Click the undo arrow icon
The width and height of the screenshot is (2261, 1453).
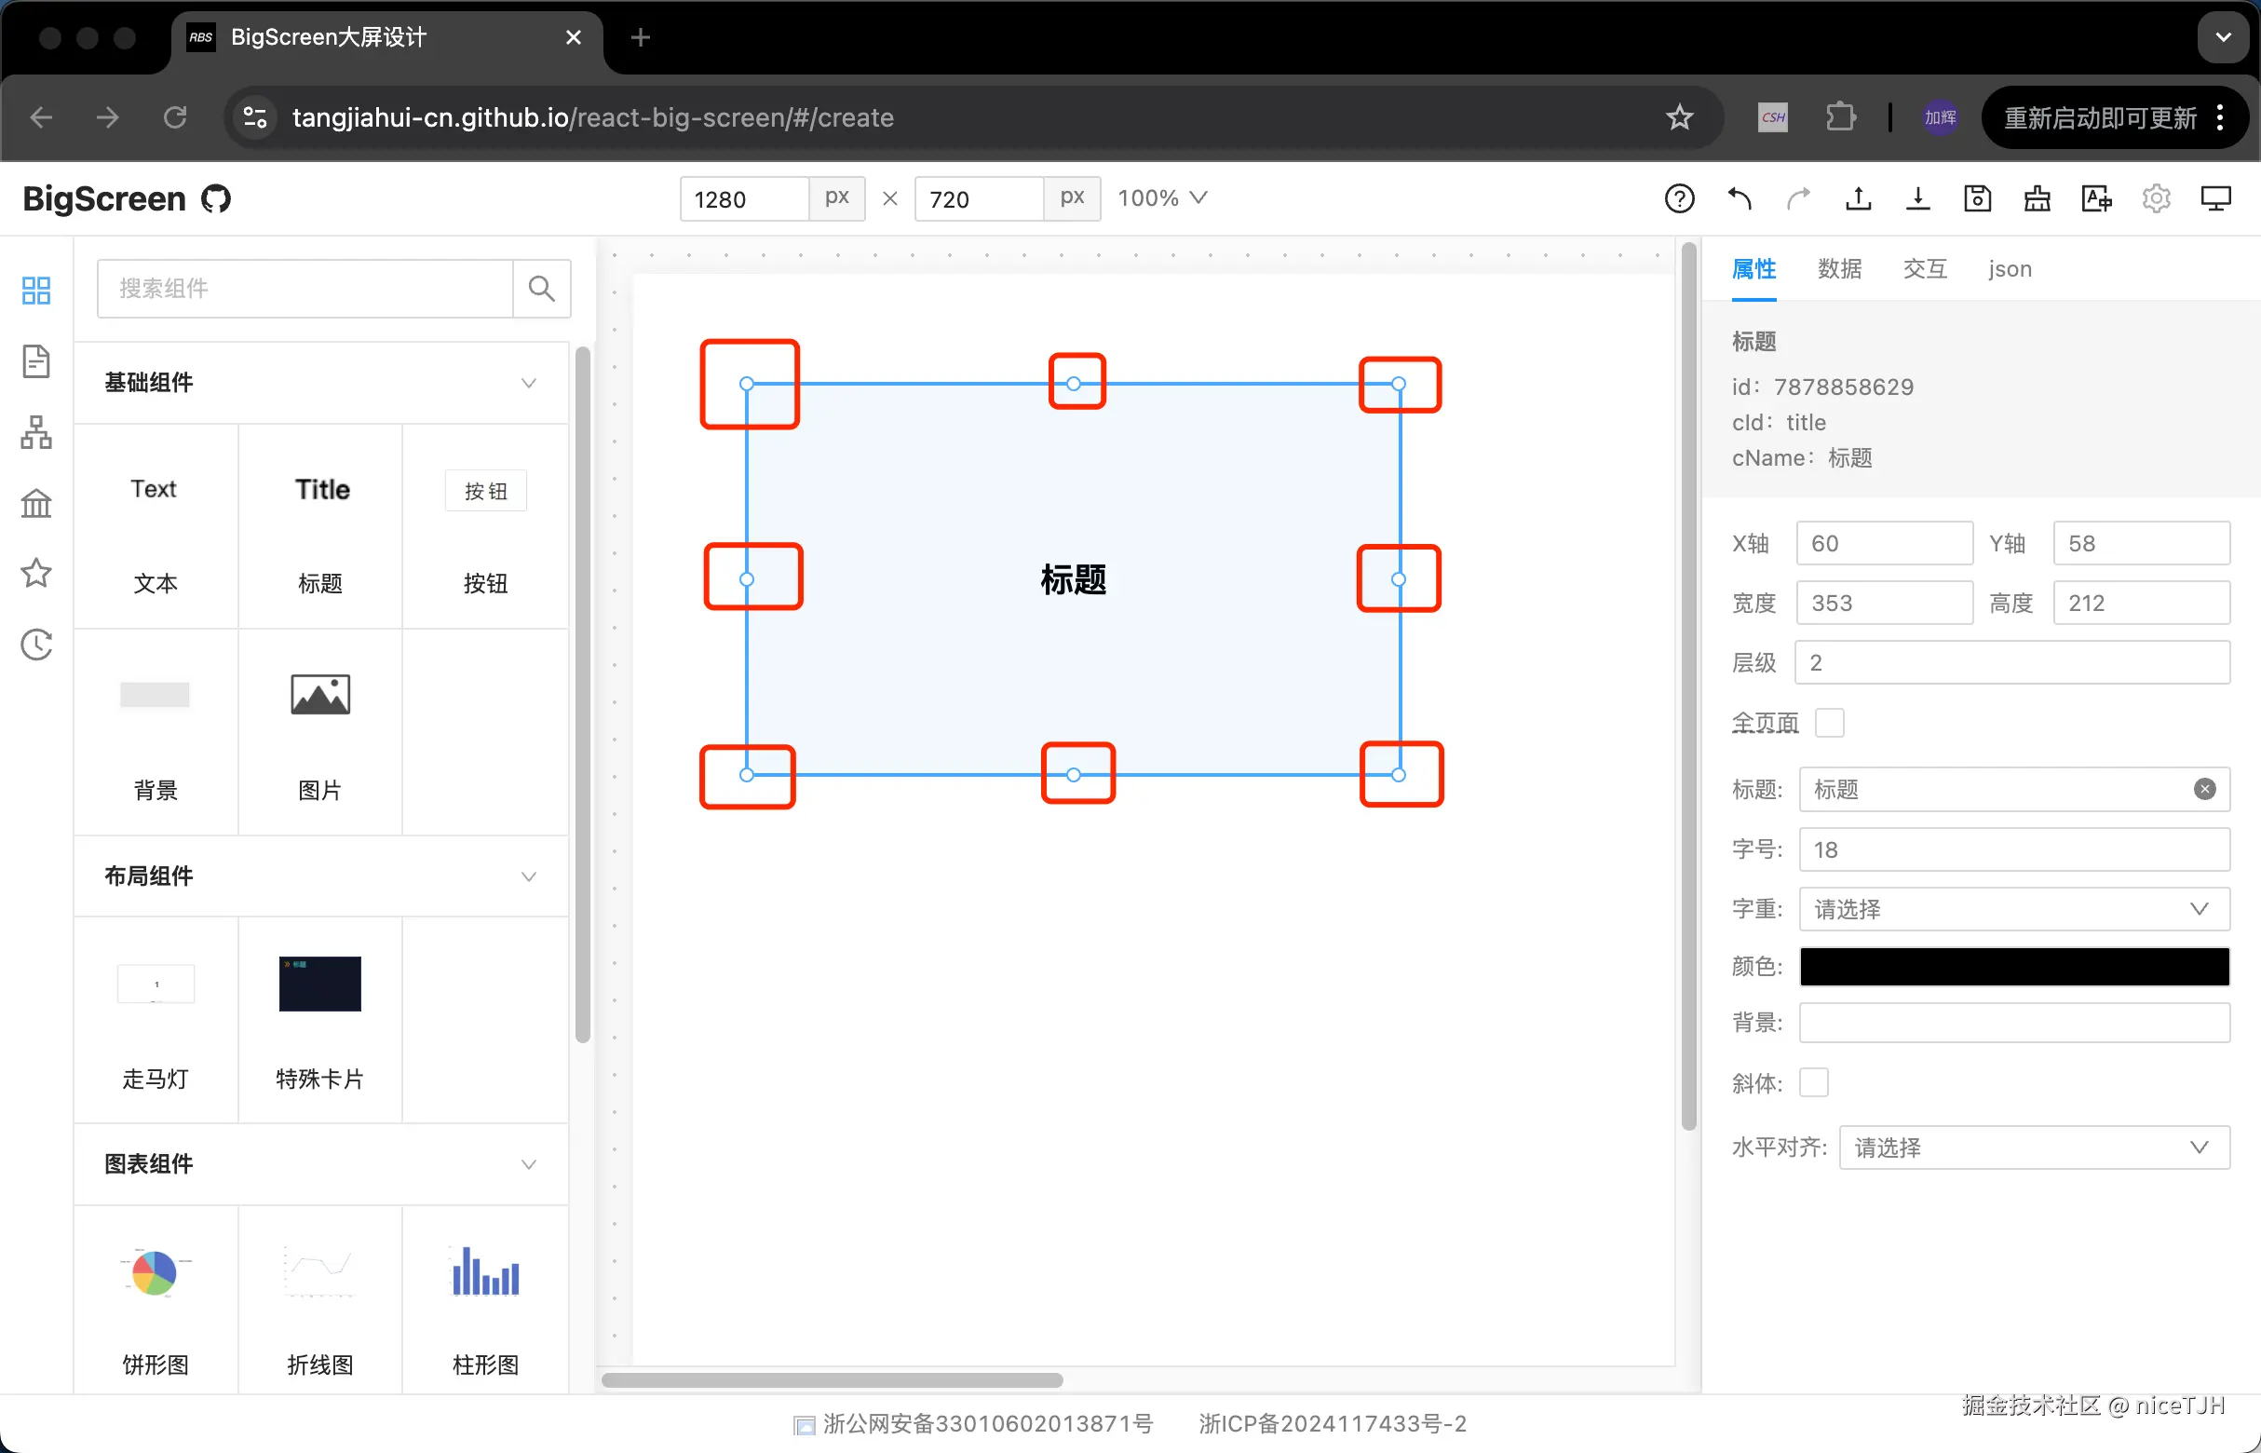1740,198
